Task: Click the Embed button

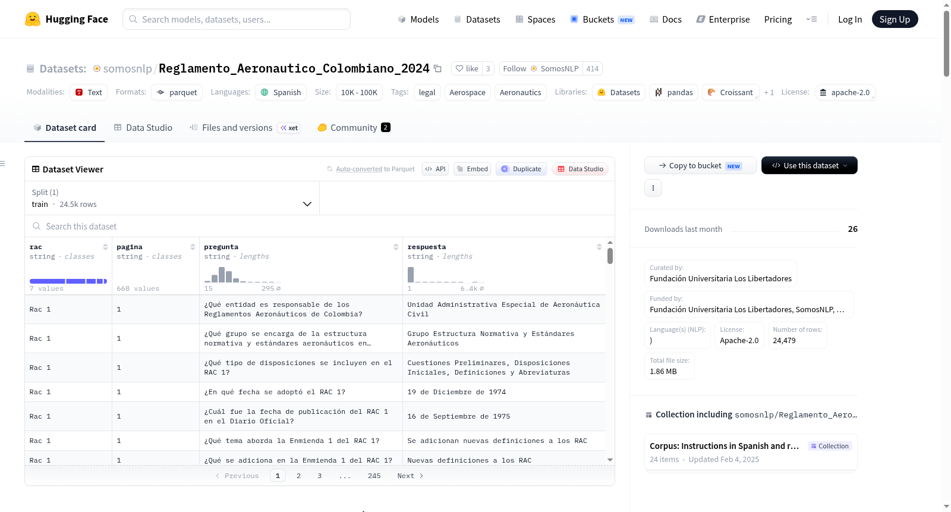Action: tap(471, 169)
